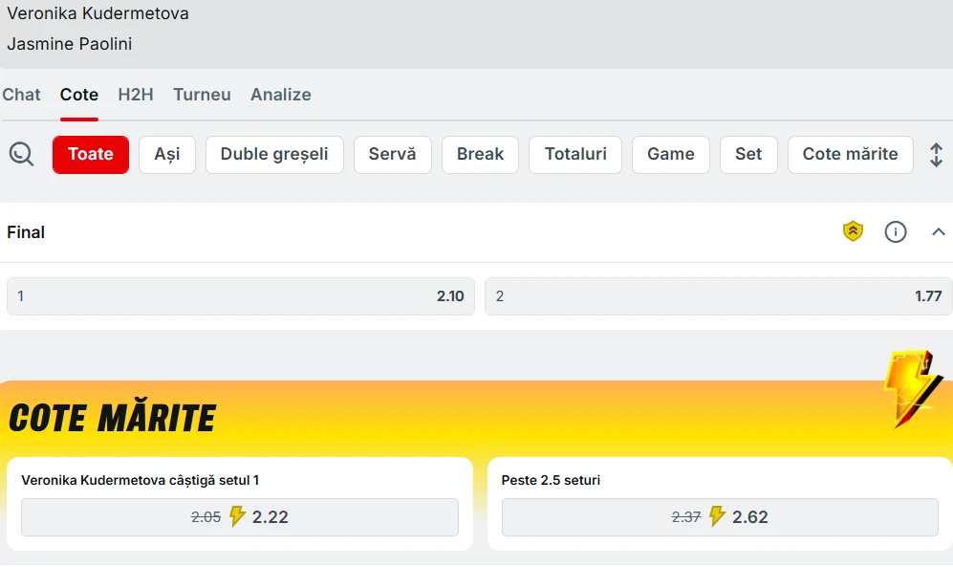Expand all markets with vertical arrows icon

point(936,155)
